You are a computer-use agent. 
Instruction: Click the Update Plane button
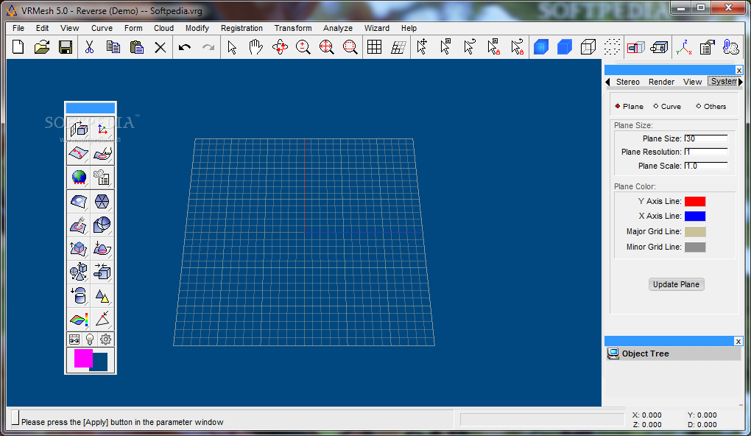click(676, 284)
